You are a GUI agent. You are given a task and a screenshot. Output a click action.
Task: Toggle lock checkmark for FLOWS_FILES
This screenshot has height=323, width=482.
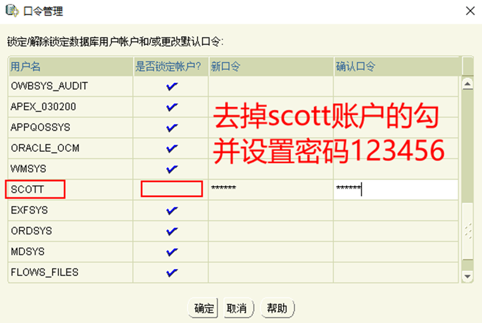[172, 273]
